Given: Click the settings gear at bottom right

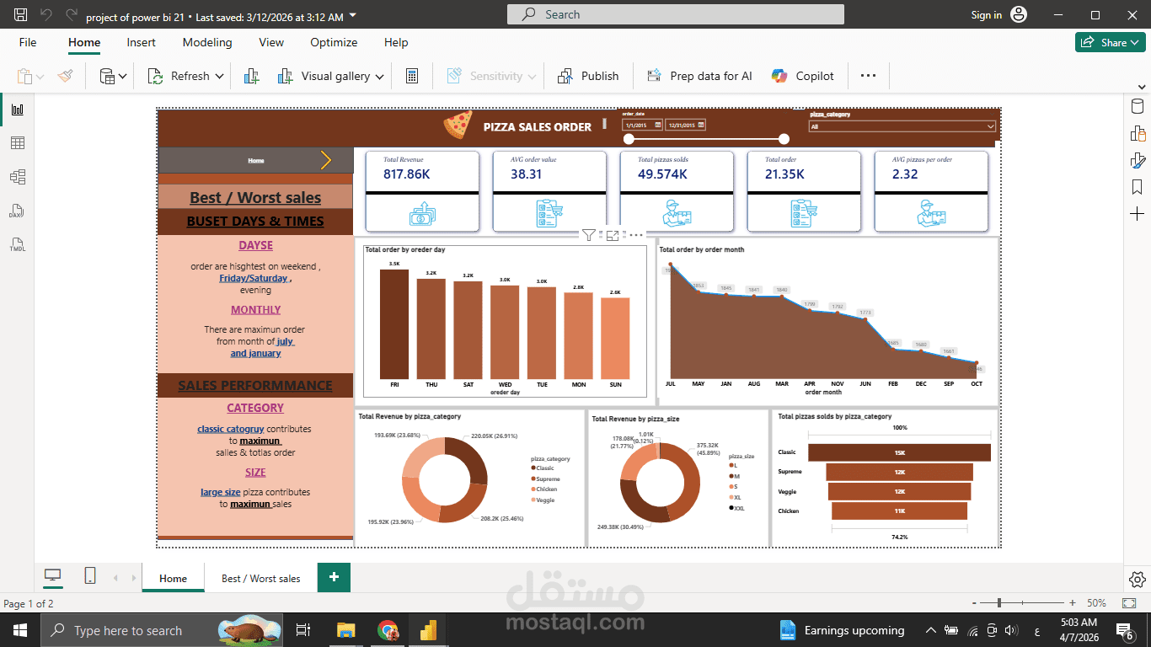Looking at the screenshot, I should coord(1138,579).
